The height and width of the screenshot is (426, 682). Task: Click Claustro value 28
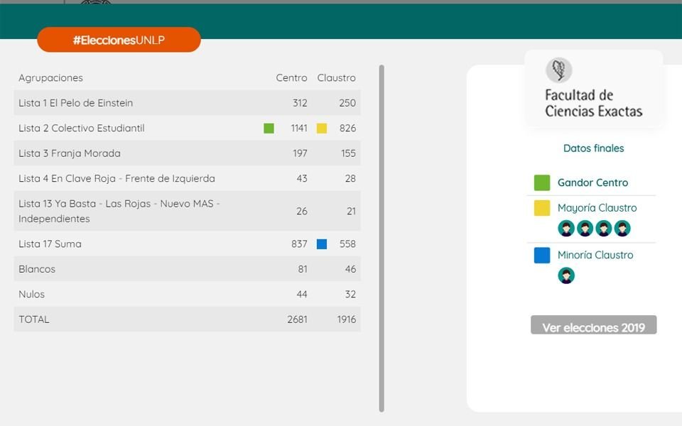[350, 179]
